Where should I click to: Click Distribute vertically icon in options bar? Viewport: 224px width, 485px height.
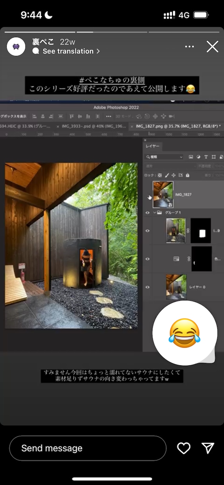click(61, 116)
